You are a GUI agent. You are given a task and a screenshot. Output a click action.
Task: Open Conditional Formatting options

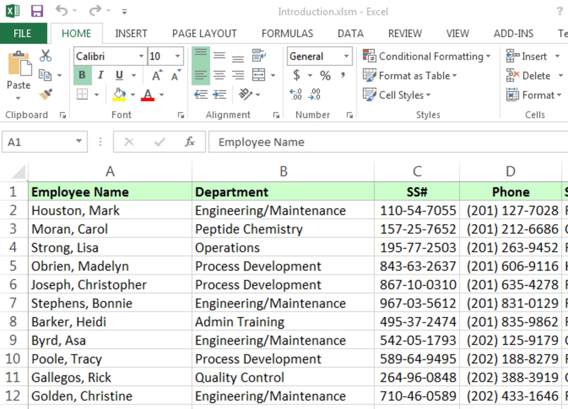coord(427,56)
